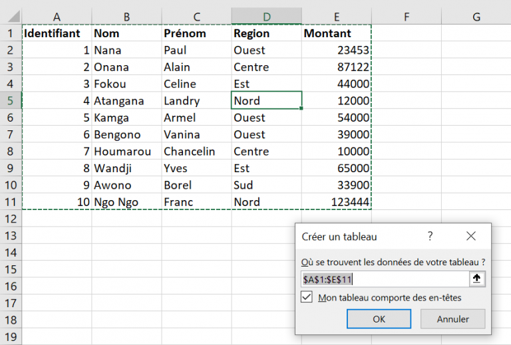Screen dimensions: 511x345
Task: Click the select-all corner triangle
Action: click(11, 17)
